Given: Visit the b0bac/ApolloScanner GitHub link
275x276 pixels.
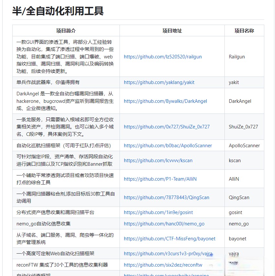Looking at the screenshot, I should click(168, 146).
